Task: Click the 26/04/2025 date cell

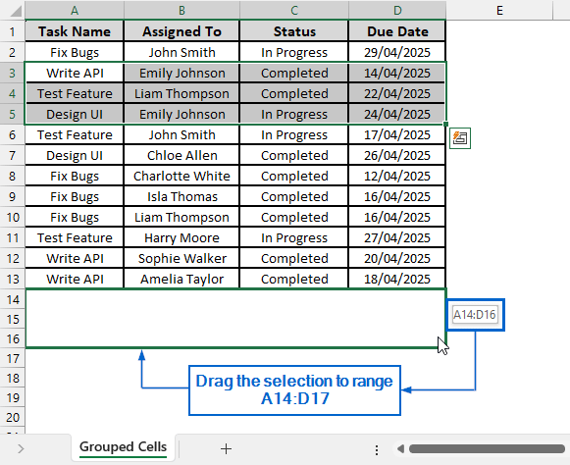Action: tap(397, 156)
